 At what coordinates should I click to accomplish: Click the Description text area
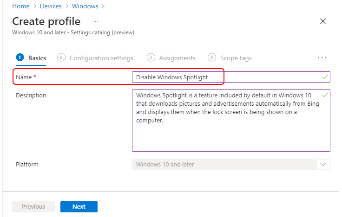click(x=231, y=121)
